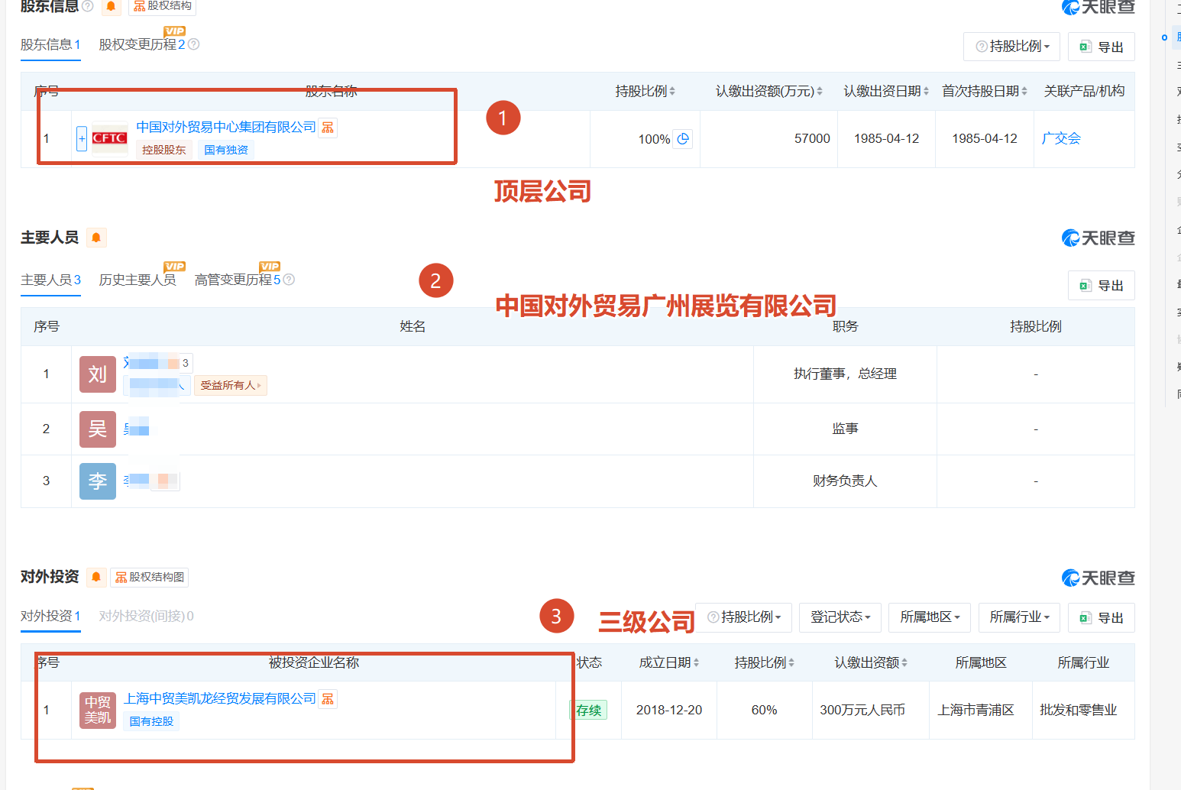
Task: Click the bell alert icon beside 主要人员
Action: 96,238
